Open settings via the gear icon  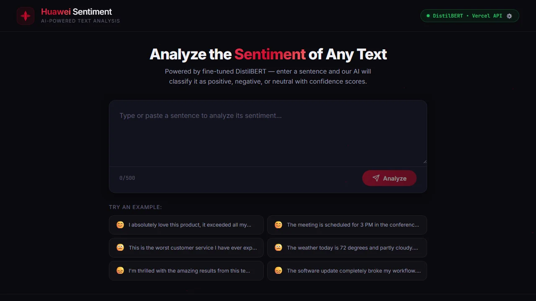509,16
